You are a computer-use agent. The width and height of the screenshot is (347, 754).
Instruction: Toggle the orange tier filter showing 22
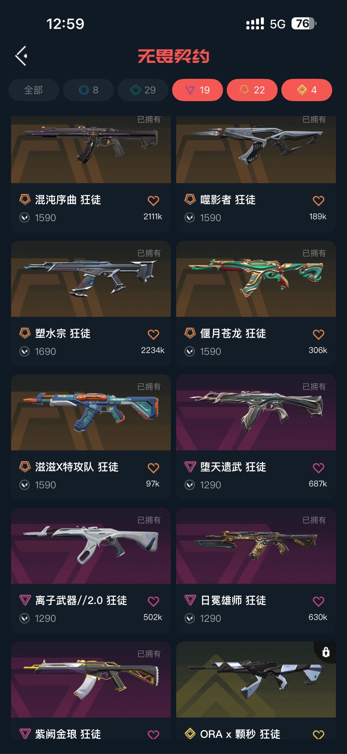(x=252, y=90)
